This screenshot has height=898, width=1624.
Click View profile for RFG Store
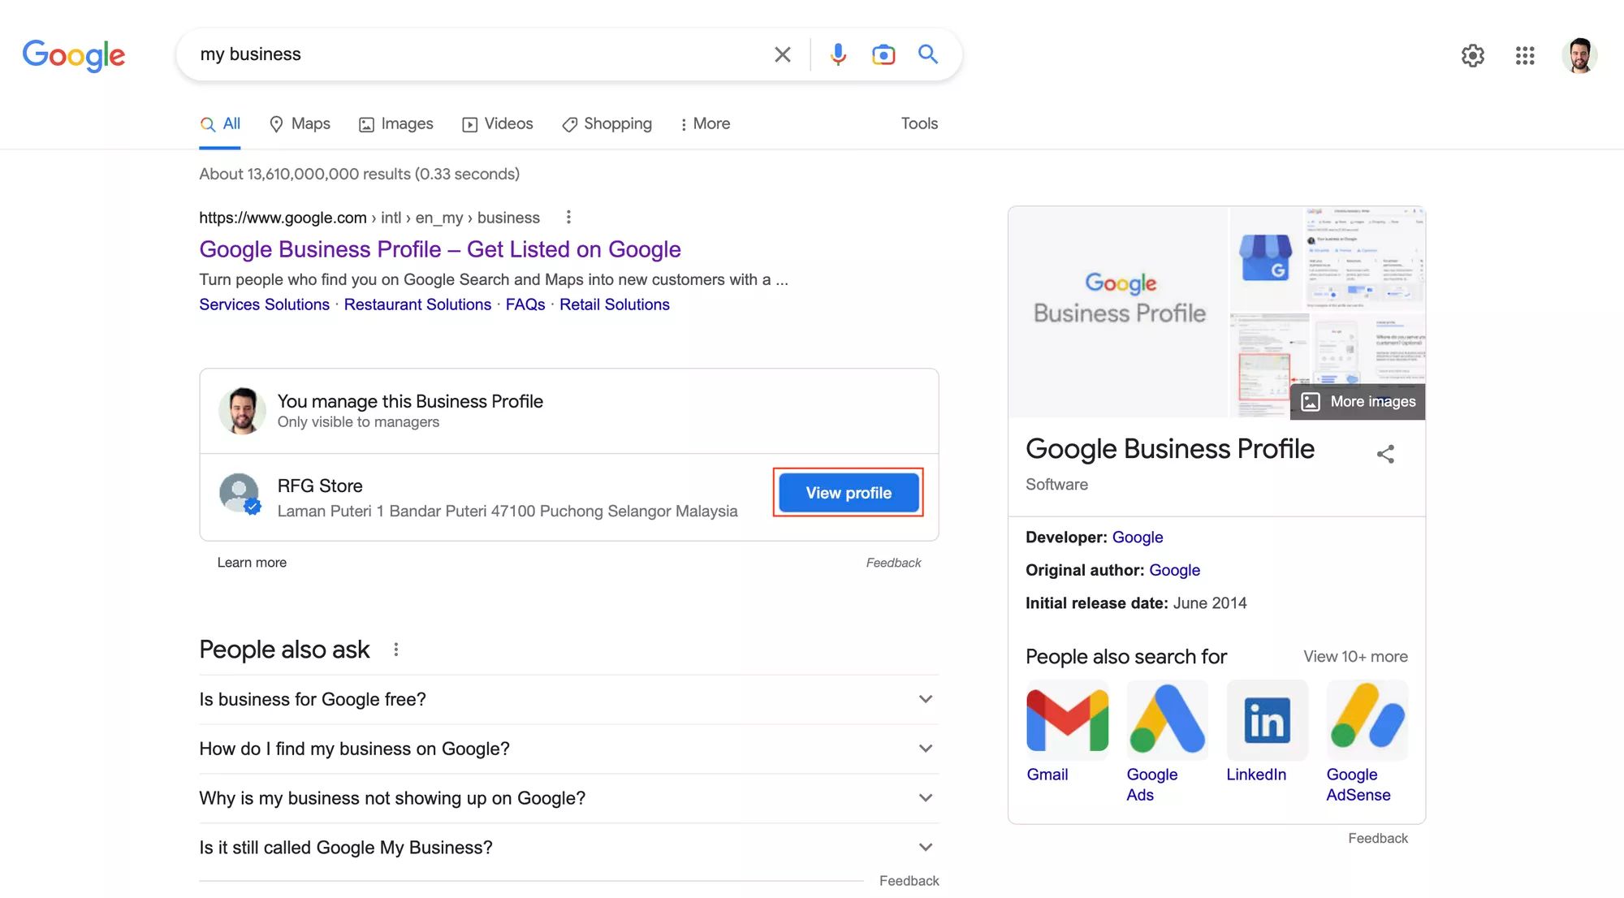[848, 493]
